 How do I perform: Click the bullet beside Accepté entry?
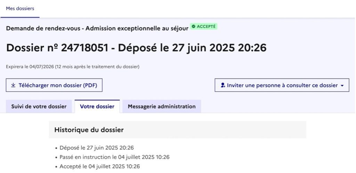(56, 167)
